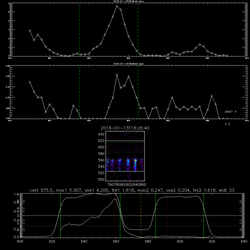Click the '600' x-axis label of bottom plot
This screenshot has width=250, height=250.
[x=180, y=241]
